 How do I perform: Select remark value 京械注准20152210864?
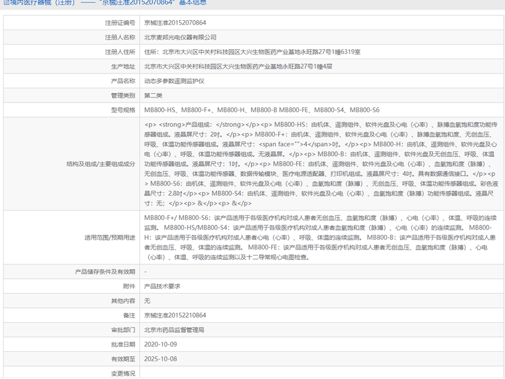point(175,316)
